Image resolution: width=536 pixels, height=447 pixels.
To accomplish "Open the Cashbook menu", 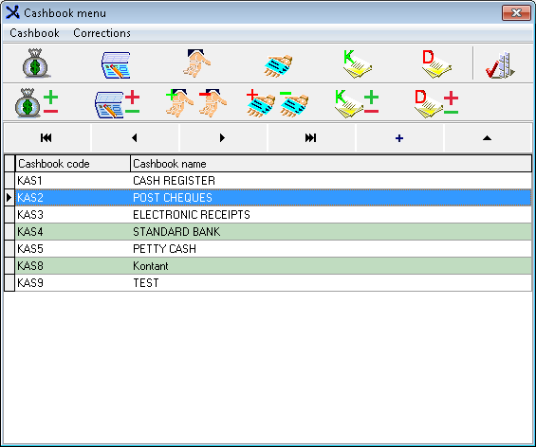I will 34,33.
